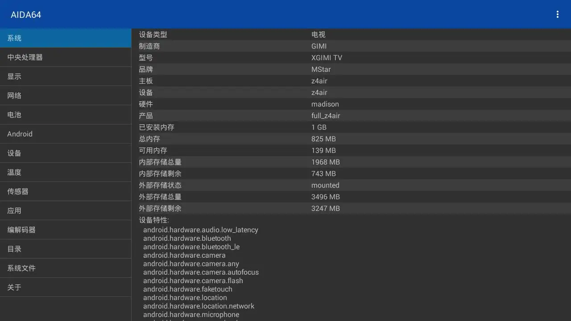Image resolution: width=571 pixels, height=321 pixels.
Task: Click the z4air value in 主板 row
Action: [x=319, y=81]
